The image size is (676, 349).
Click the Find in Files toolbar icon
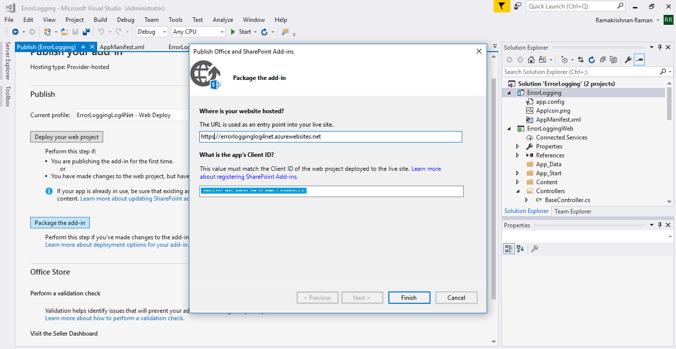285,32
